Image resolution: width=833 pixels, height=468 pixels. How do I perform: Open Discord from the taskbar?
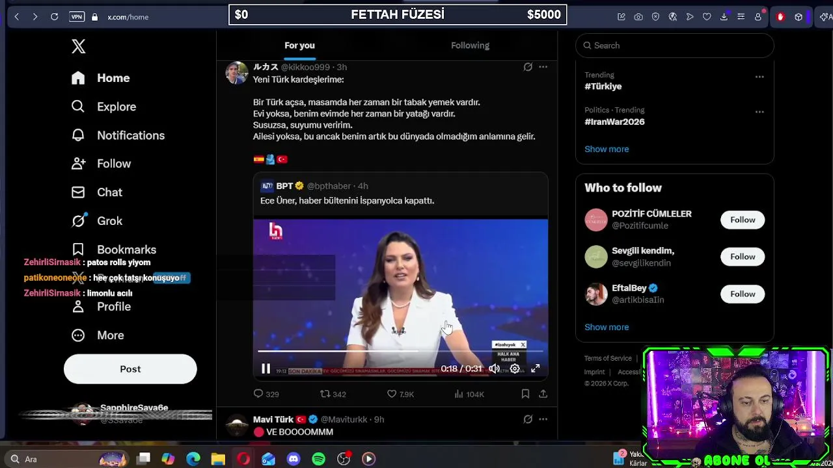click(x=294, y=459)
